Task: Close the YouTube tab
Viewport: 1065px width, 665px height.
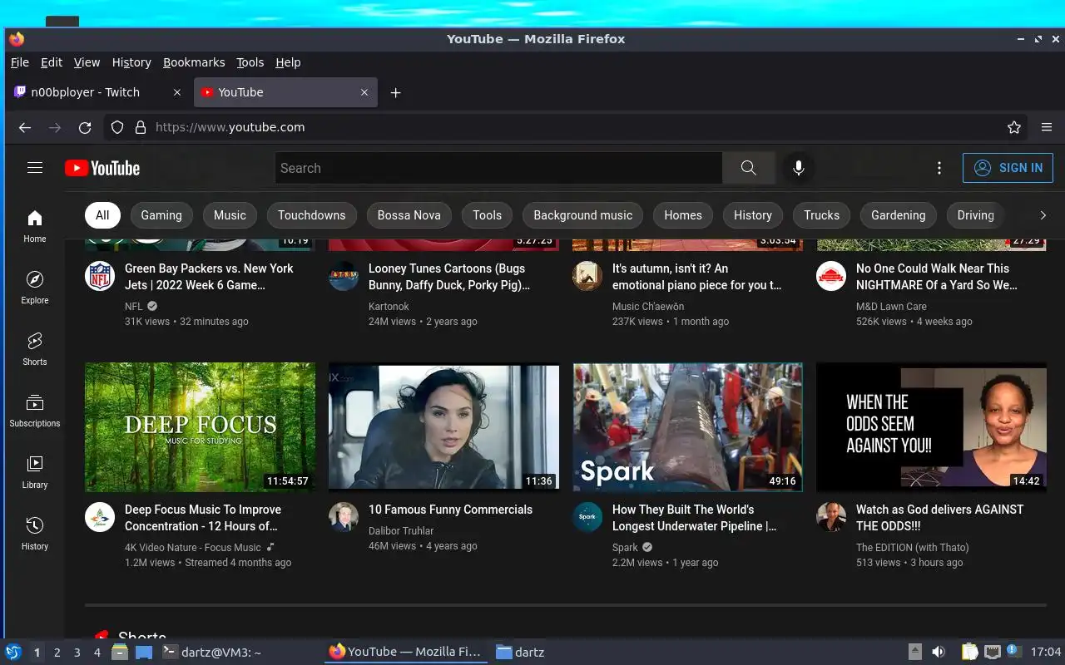Action: pos(364,92)
